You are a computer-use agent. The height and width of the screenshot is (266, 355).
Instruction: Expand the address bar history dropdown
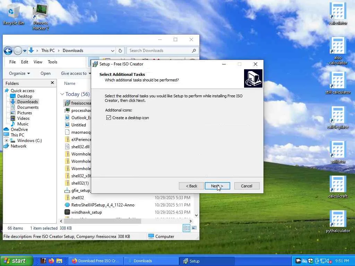point(113,51)
